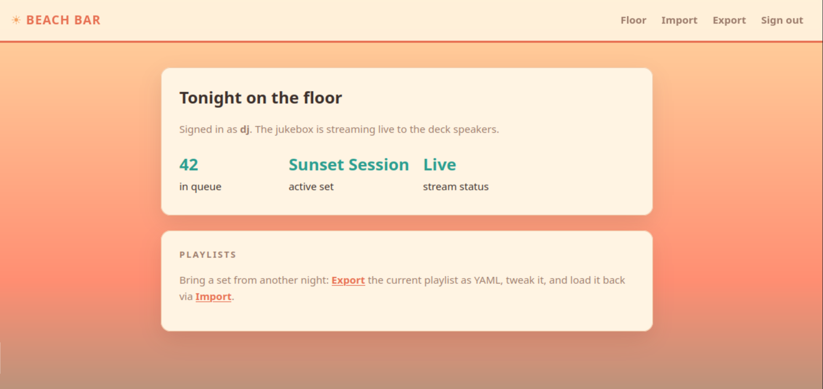Open the BEACH BAR home title
This screenshot has height=389, width=823.
coord(63,20)
